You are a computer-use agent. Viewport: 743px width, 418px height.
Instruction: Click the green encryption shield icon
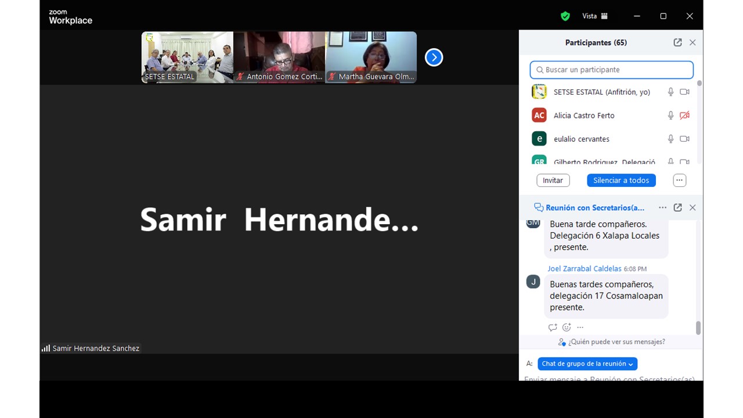565,16
